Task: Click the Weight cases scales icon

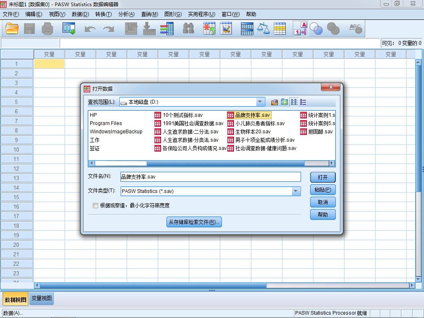Action: point(263,29)
